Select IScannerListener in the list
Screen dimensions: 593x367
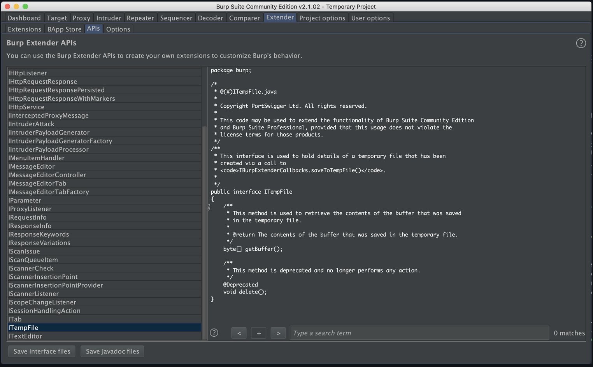coord(104,294)
